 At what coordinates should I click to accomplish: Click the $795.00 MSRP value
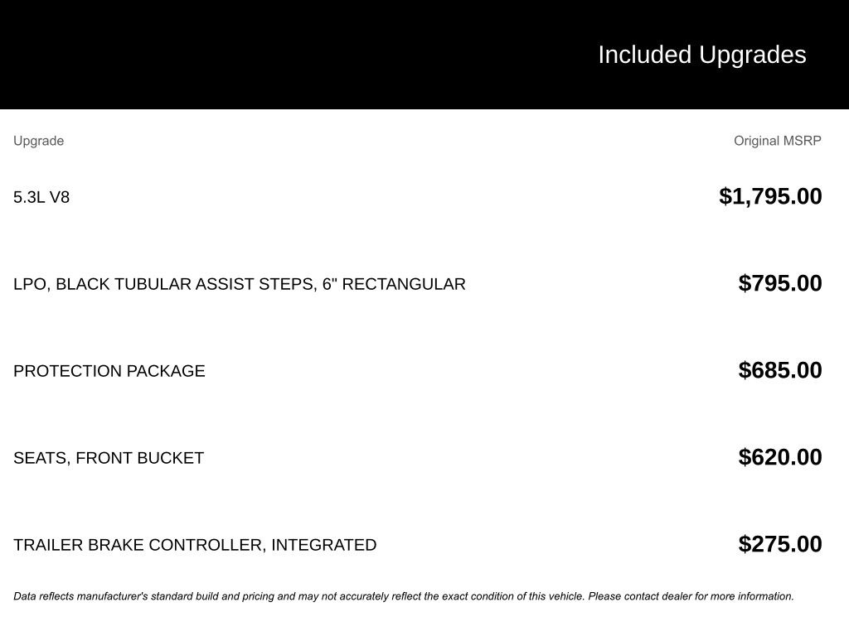[x=780, y=283]
